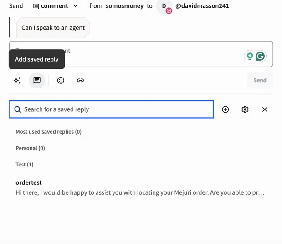Screen dimensions: 282x244
Task: Click the plus icon to create saved reply
Action: [x=226, y=109]
